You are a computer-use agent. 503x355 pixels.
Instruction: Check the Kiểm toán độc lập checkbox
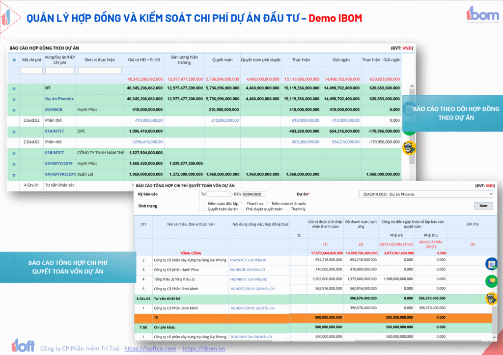(204, 203)
